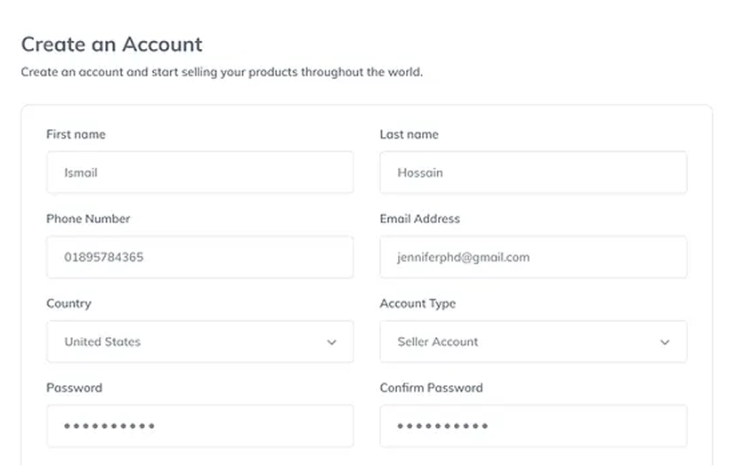Click the 'Phone Number' label text
Screen dimensions: 729x466
88,219
